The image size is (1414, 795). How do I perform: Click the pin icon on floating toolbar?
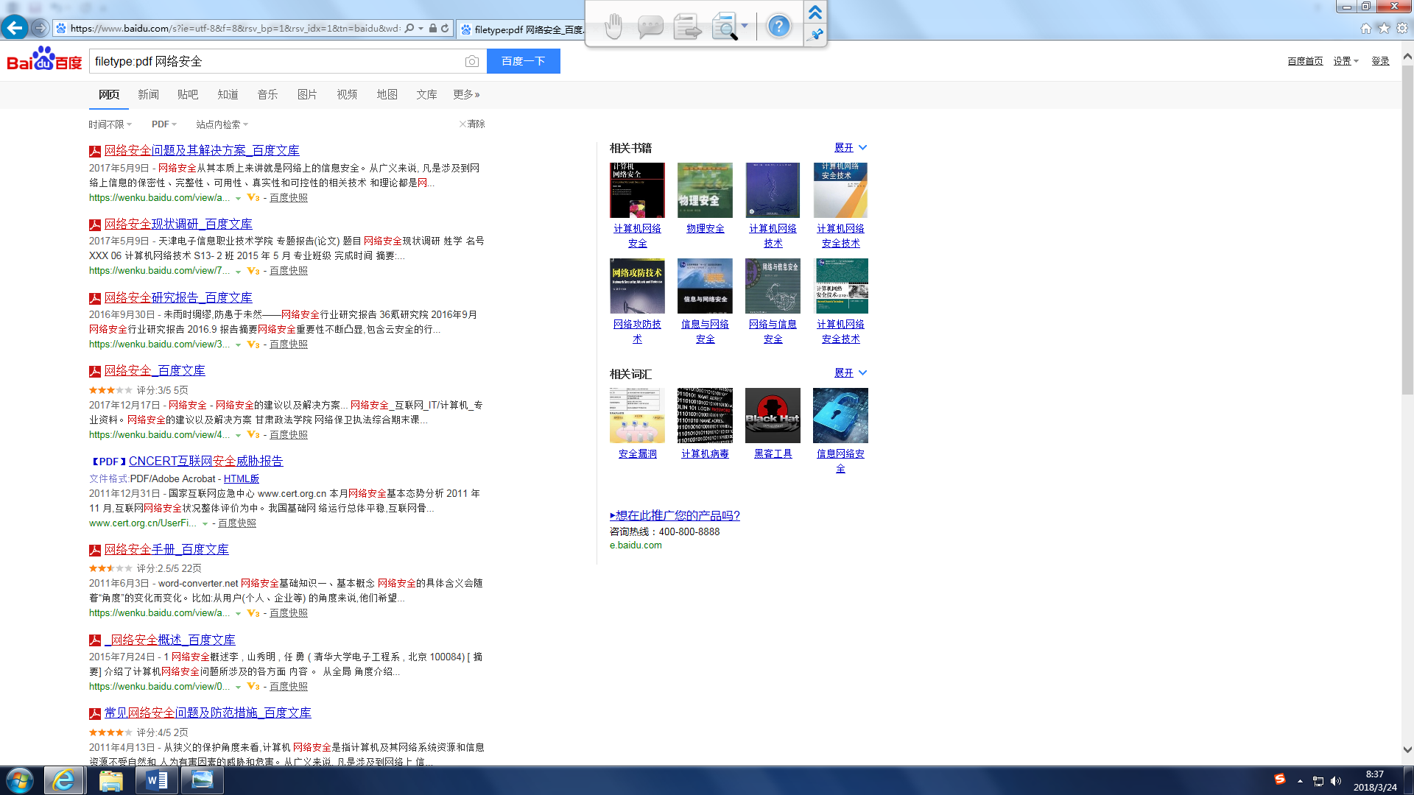click(x=815, y=35)
